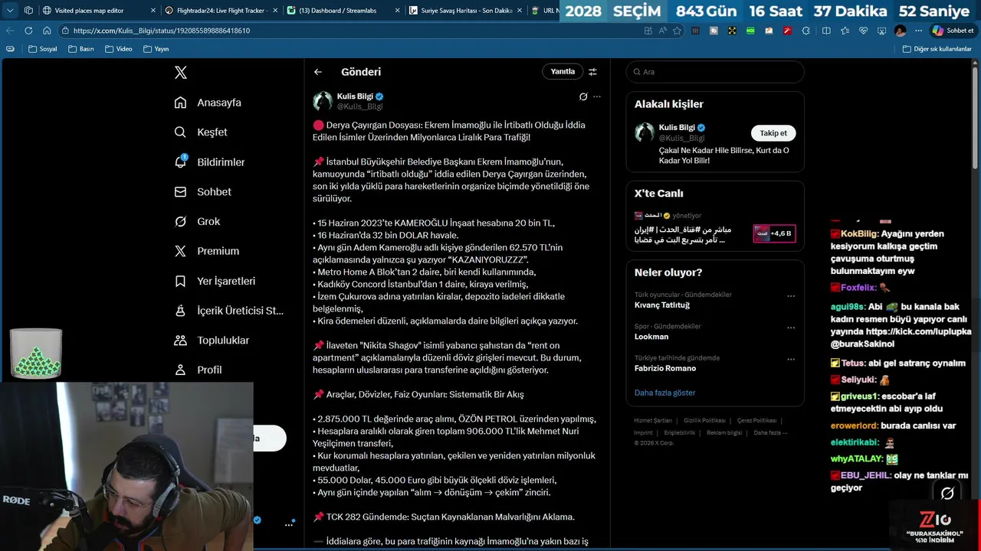Open the live broadcast +4,6 B card
This screenshot has height=551, width=981.
click(774, 233)
